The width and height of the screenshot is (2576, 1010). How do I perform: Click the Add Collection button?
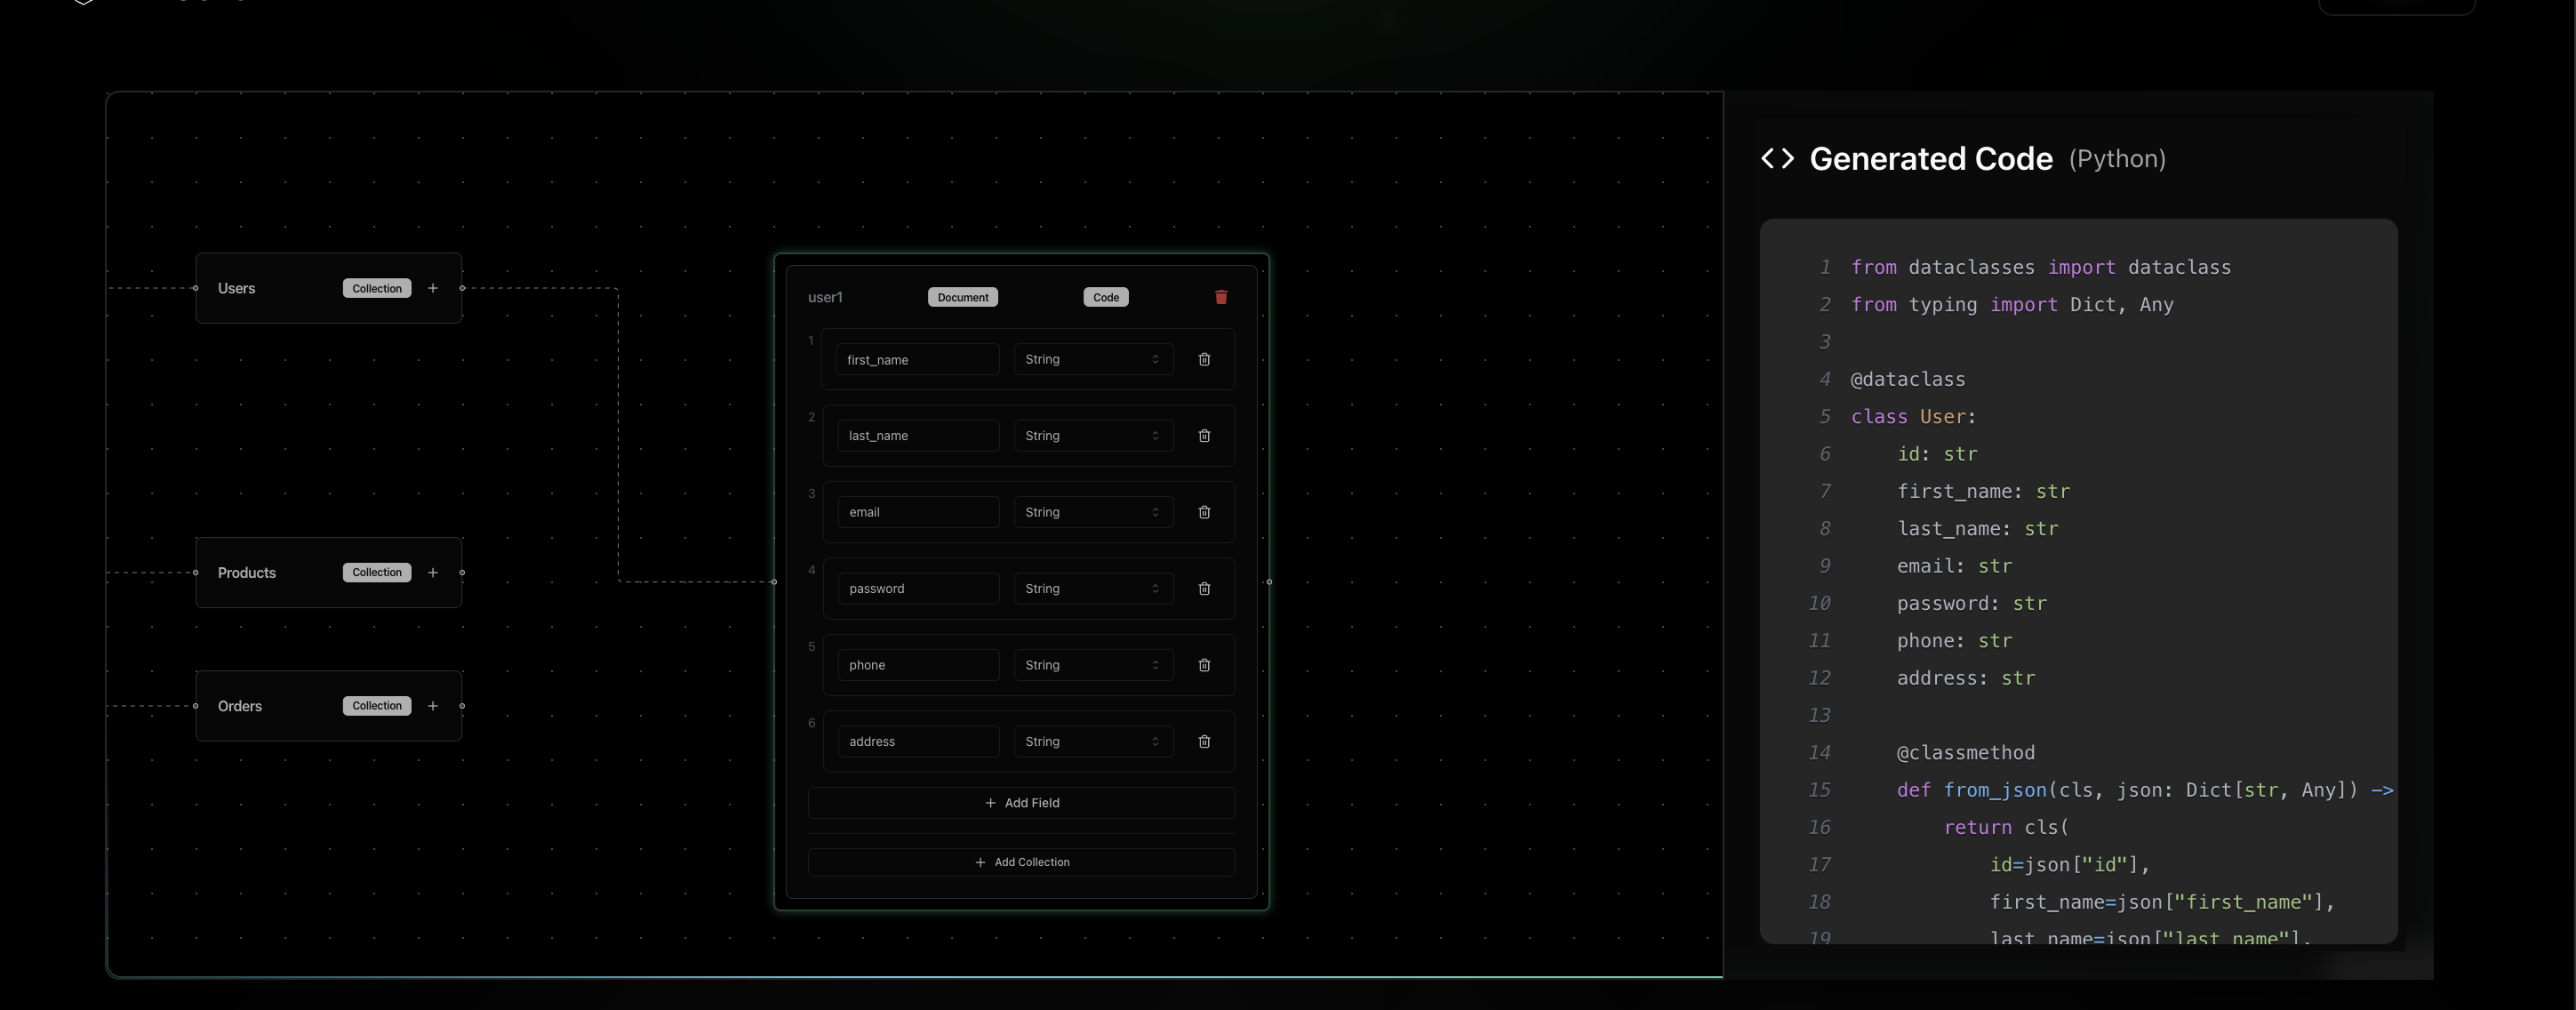pos(1021,862)
